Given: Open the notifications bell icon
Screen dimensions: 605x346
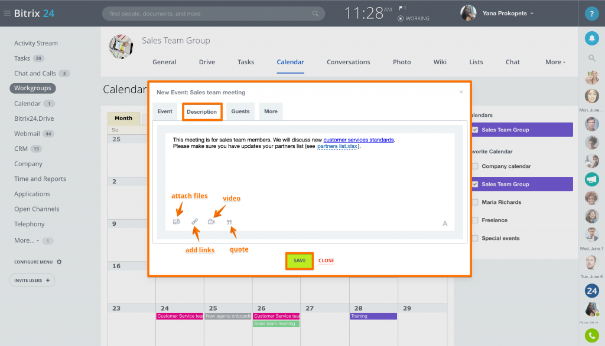Looking at the screenshot, I should pos(591,38).
